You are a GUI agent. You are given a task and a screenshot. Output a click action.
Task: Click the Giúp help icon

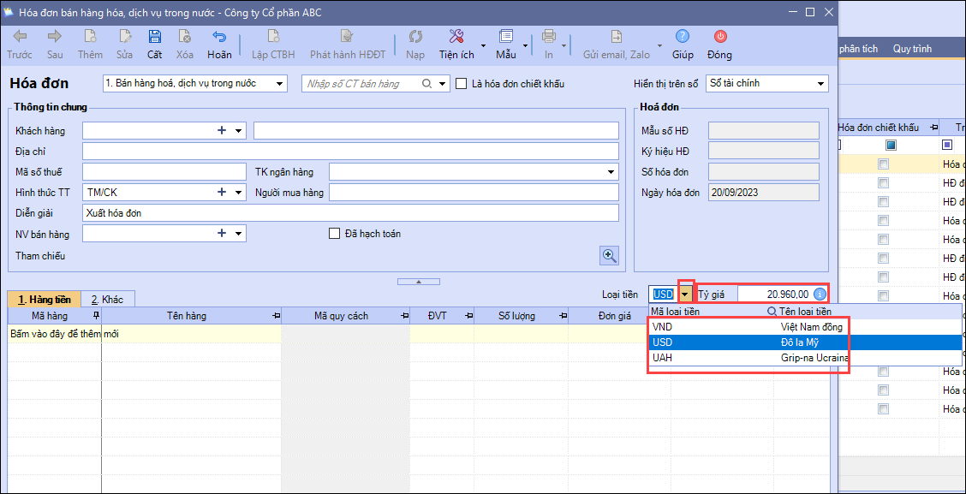click(x=683, y=37)
